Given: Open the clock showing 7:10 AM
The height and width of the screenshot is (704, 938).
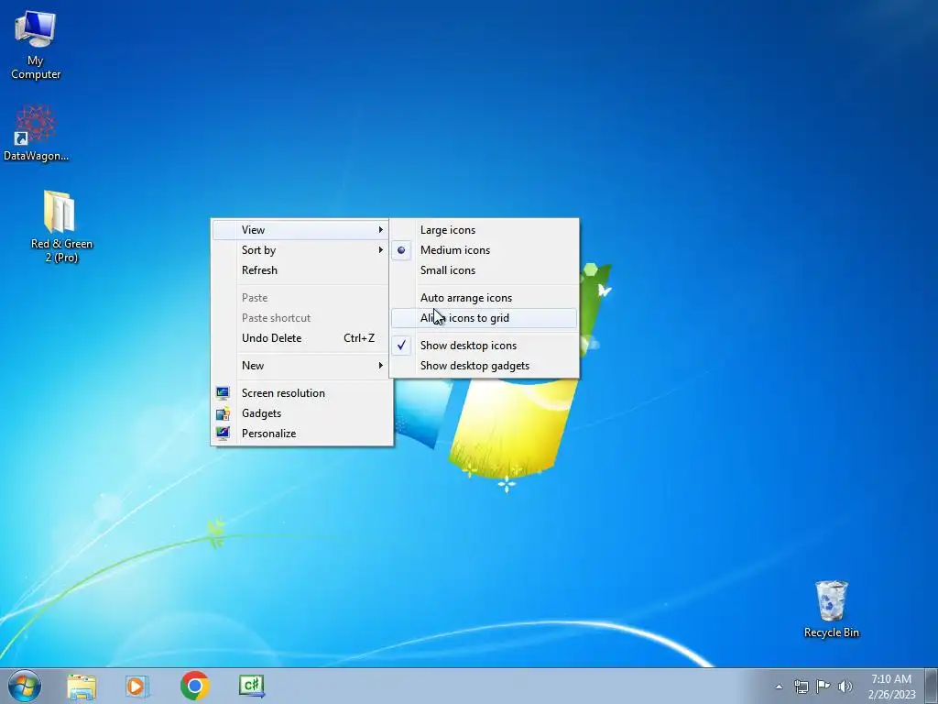Looking at the screenshot, I should [x=891, y=687].
